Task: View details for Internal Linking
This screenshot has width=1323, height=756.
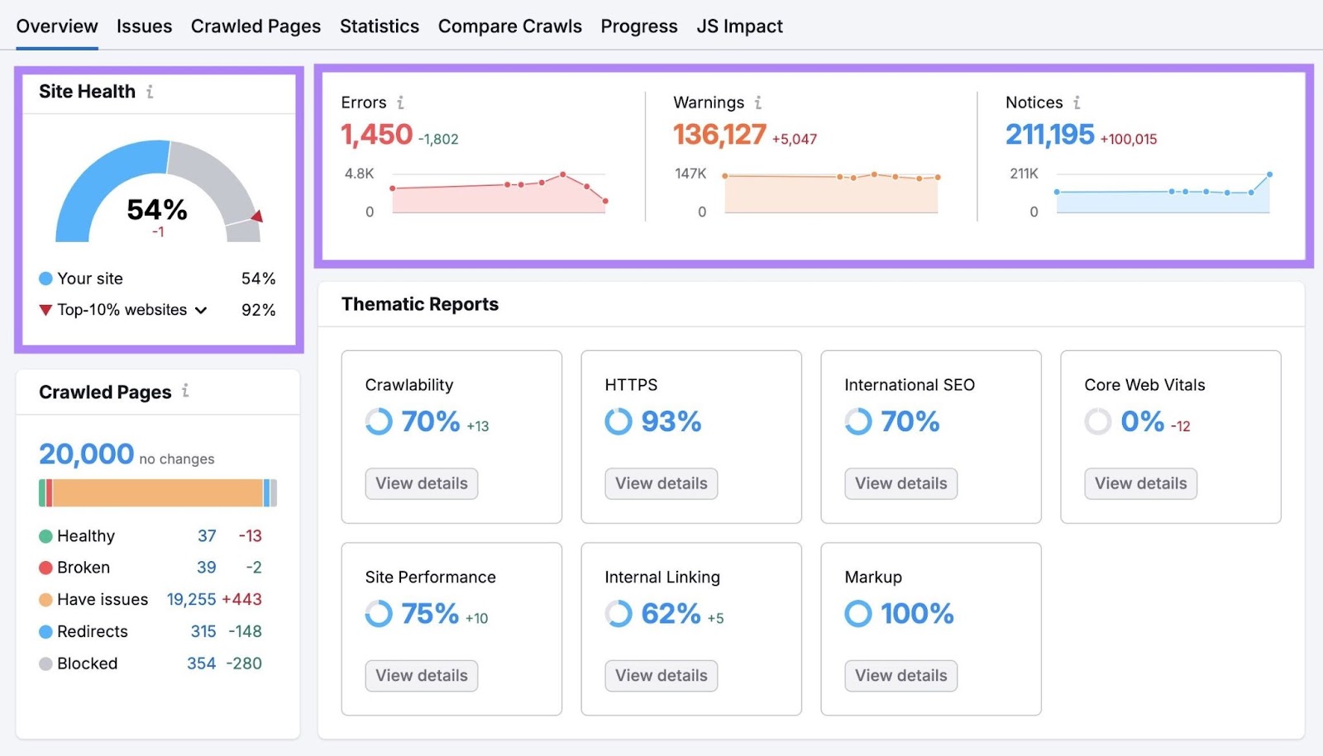Action: tap(660, 676)
